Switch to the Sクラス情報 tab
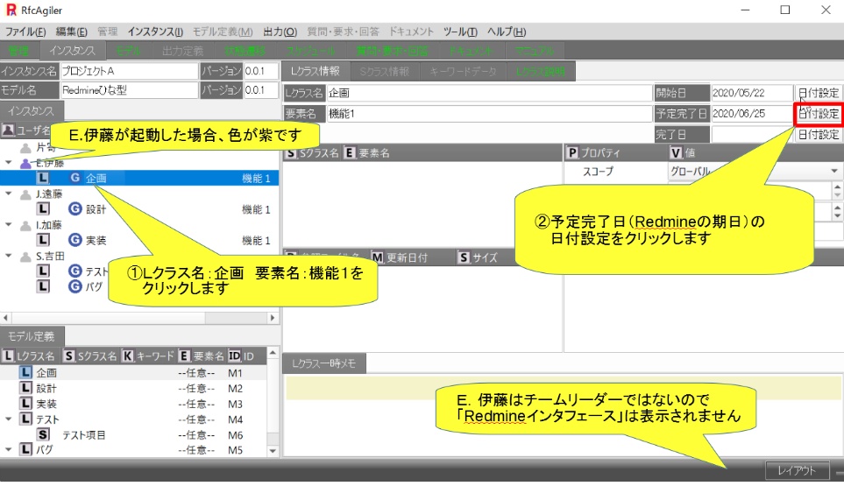The width and height of the screenshot is (844, 486). point(384,71)
